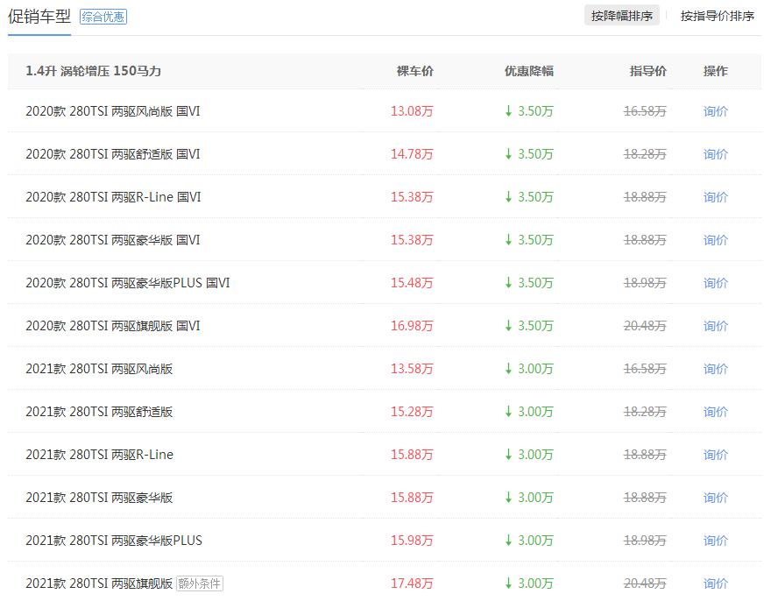Open model 2020款 280TSI 两驱舒适版 国VI

(x=113, y=154)
